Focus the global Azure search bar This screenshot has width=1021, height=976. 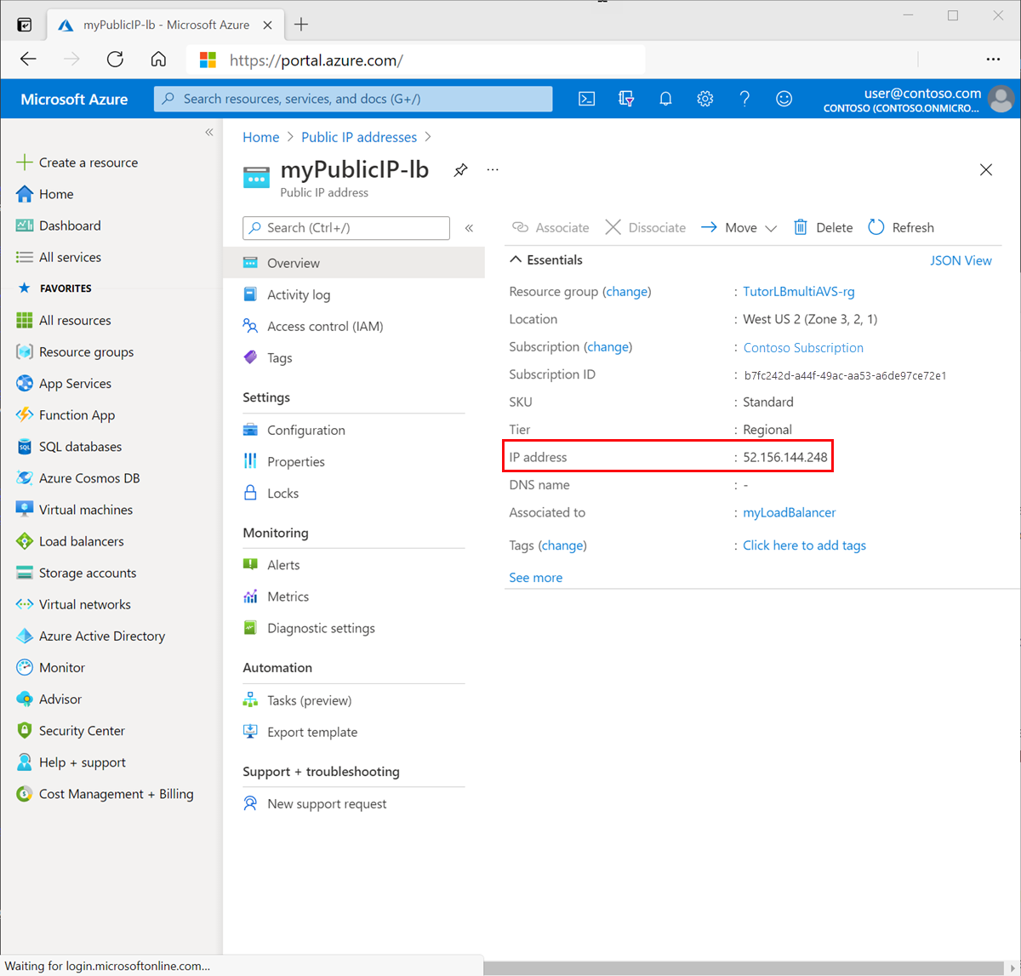tap(353, 99)
